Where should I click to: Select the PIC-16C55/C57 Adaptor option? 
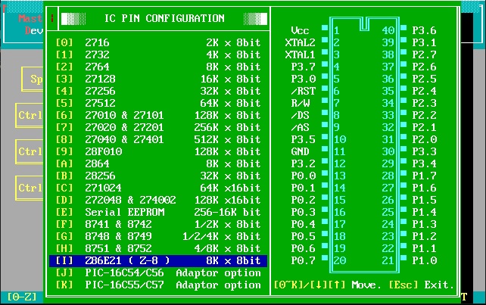click(x=158, y=285)
